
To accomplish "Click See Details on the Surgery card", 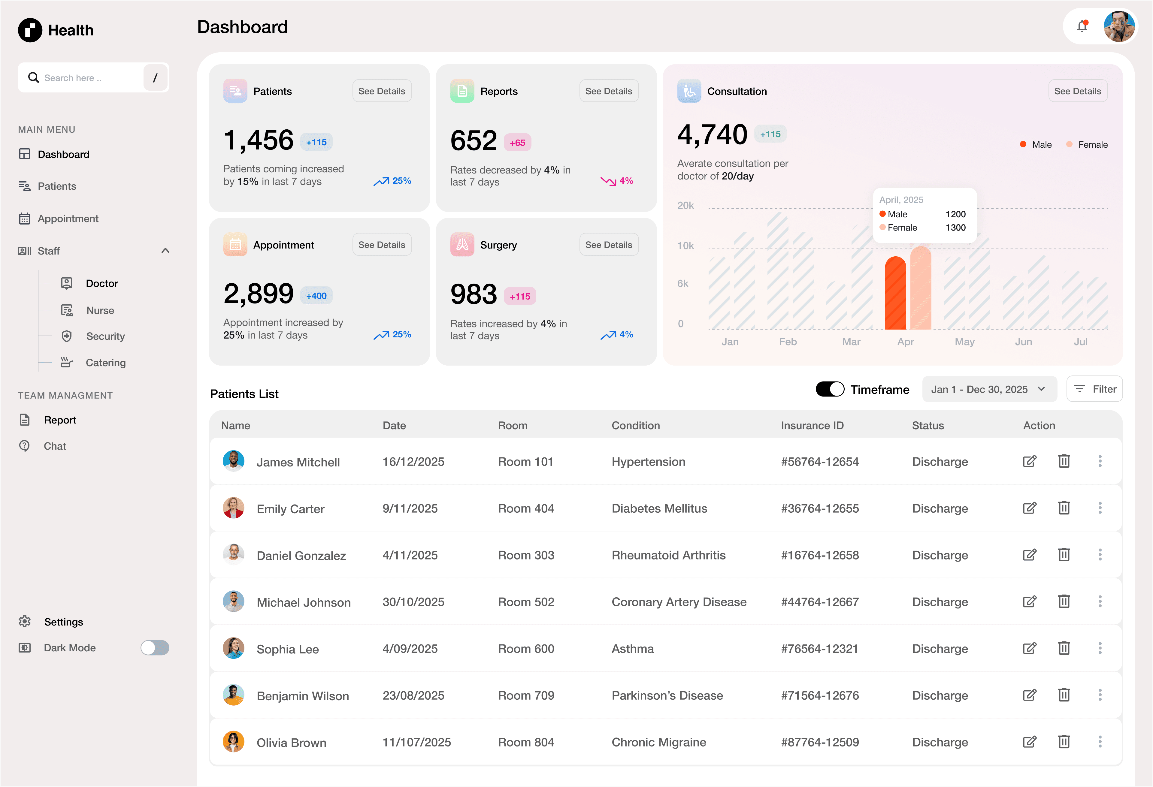I will (609, 245).
